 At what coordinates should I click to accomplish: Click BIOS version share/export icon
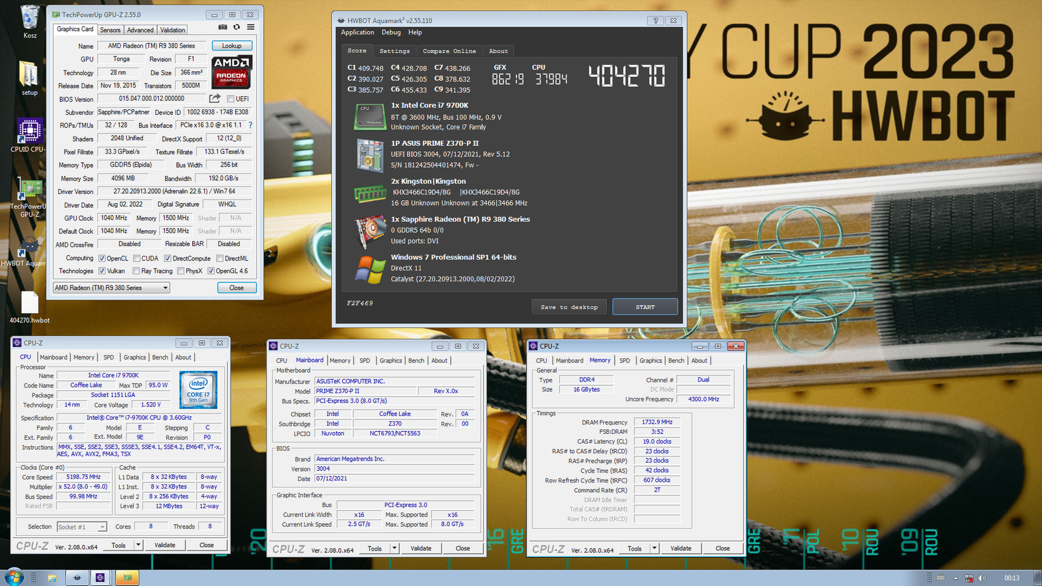coord(215,98)
